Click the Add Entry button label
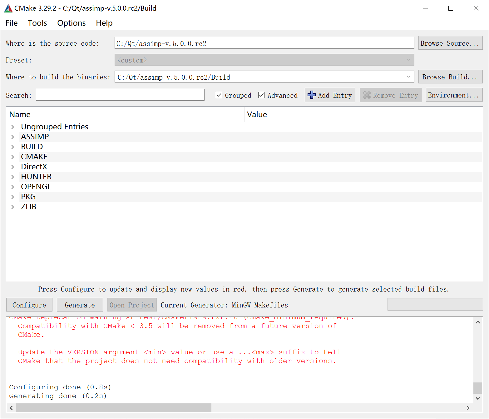 click(335, 95)
